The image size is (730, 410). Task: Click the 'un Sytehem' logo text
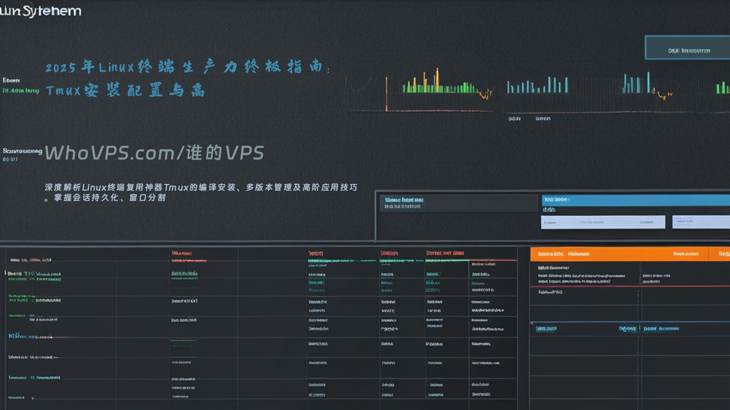40,11
